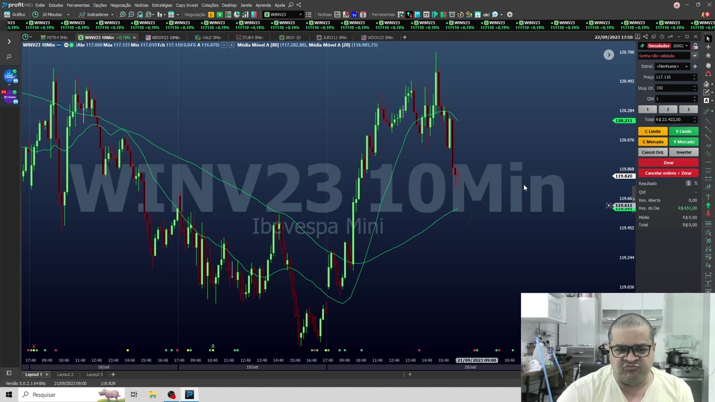Switch to the PETR4 5Min tab
The width and height of the screenshot is (715, 402).
[x=54, y=37]
